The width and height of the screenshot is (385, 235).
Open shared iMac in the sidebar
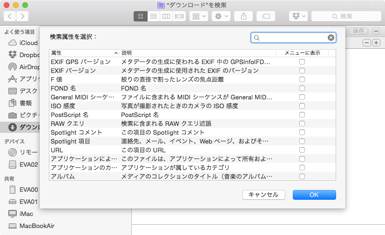pyautogui.click(x=21, y=214)
